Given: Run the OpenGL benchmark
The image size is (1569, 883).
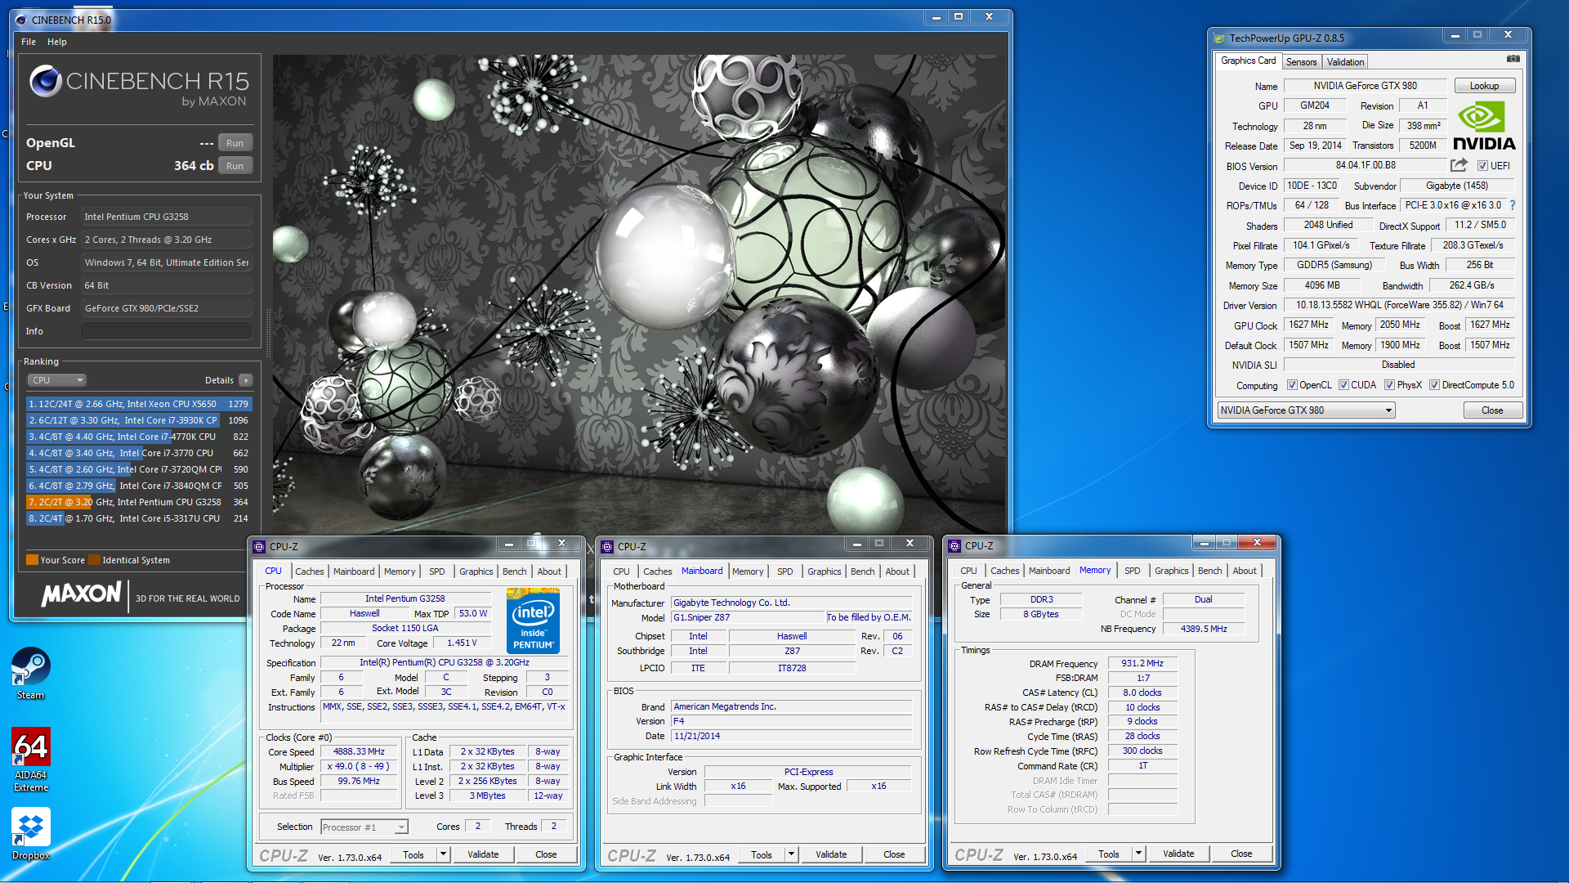Looking at the screenshot, I should pyautogui.click(x=235, y=143).
